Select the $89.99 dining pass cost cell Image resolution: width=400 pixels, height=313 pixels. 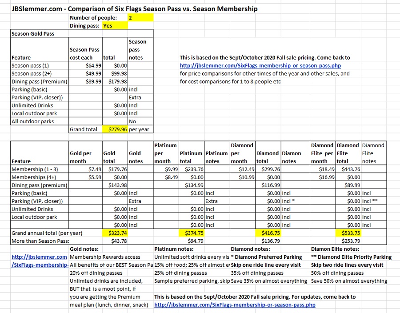tap(85, 81)
